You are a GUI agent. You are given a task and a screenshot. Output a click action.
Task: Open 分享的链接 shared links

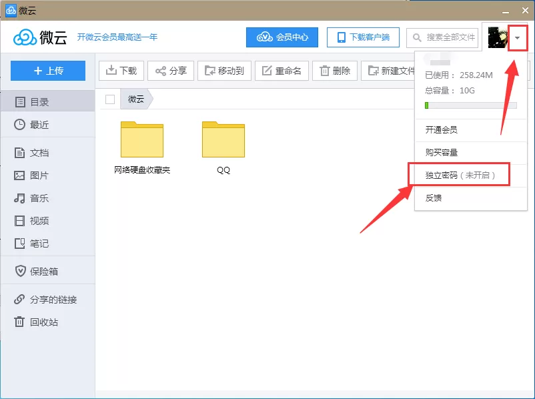47,300
